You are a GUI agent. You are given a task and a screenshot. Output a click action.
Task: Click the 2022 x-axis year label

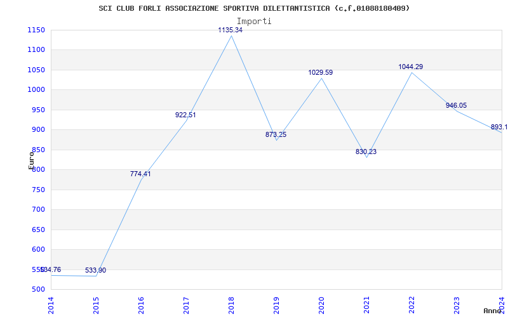pyautogui.click(x=411, y=306)
